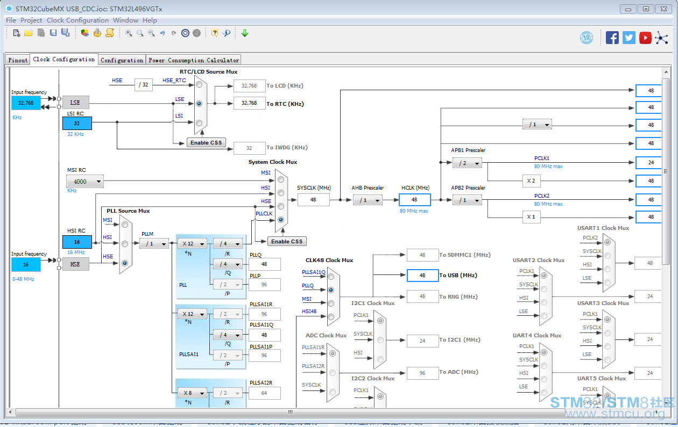The image size is (678, 427).
Task: Click the greyed Import project icon
Action: pyautogui.click(x=41, y=33)
